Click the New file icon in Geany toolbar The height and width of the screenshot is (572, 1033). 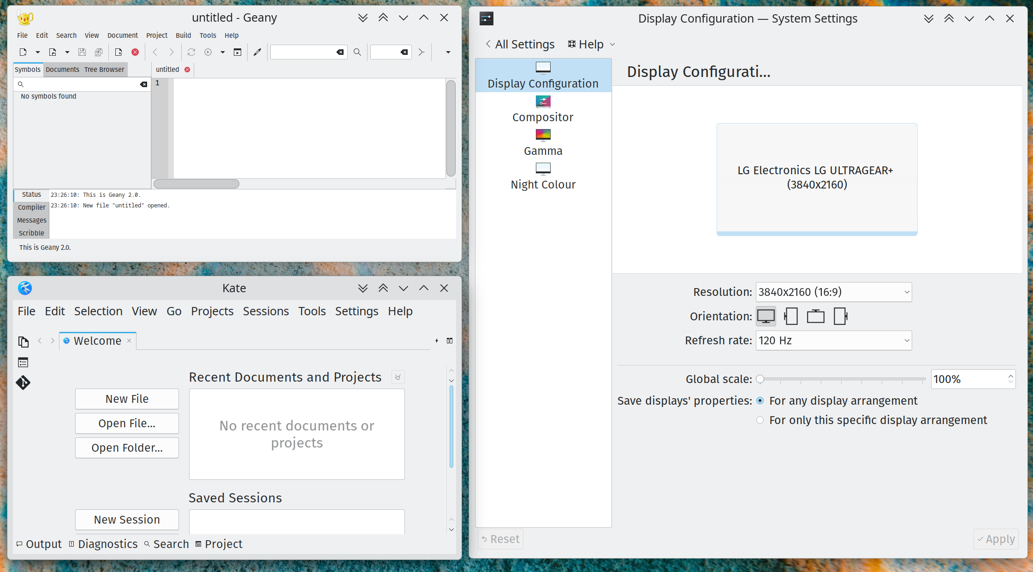pyautogui.click(x=23, y=52)
